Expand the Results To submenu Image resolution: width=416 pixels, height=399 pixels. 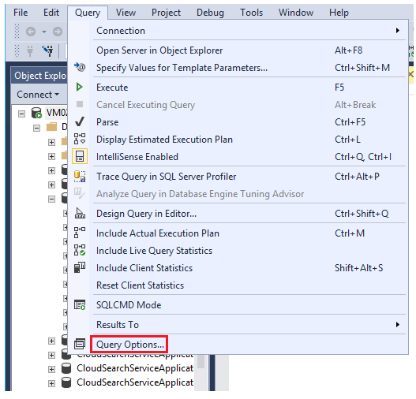(238, 325)
